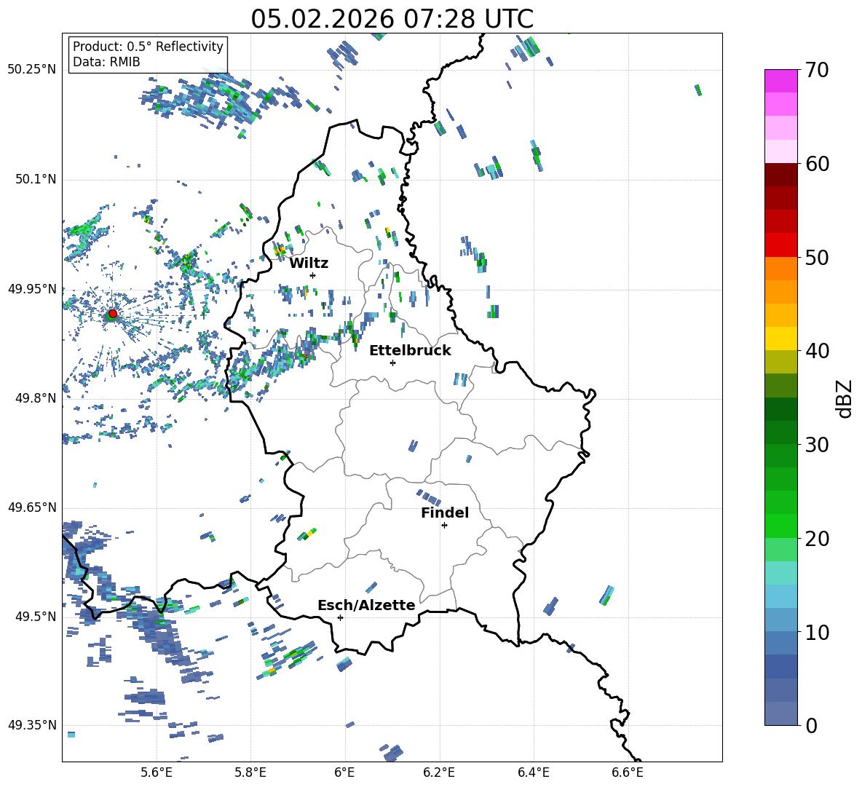Click the Wiltz station cross marker
This screenshot has width=862, height=787.
[x=313, y=275]
